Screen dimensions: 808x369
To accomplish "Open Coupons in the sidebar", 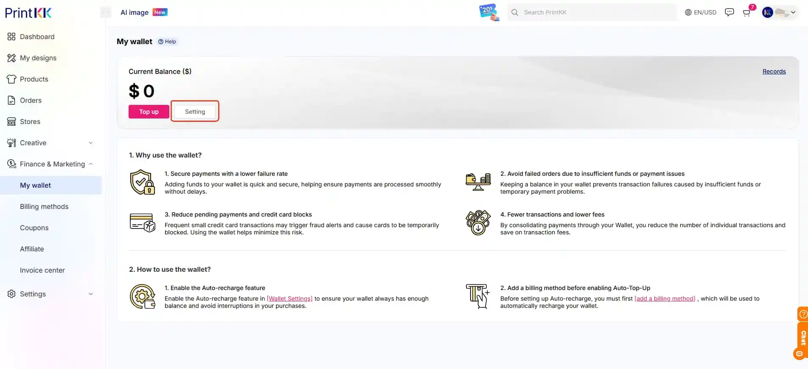I will pos(34,228).
